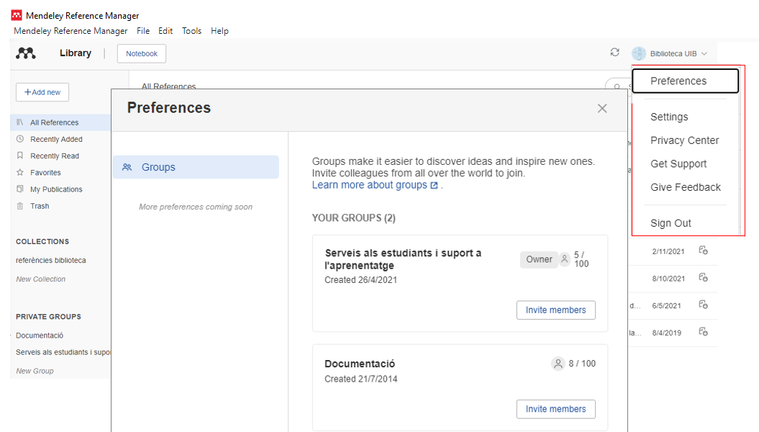
Task: Click the external link icon after Learn more
Action: 435,186
